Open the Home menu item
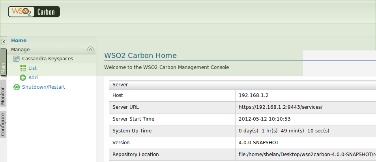The width and height of the screenshot is (376, 162). click(19, 41)
